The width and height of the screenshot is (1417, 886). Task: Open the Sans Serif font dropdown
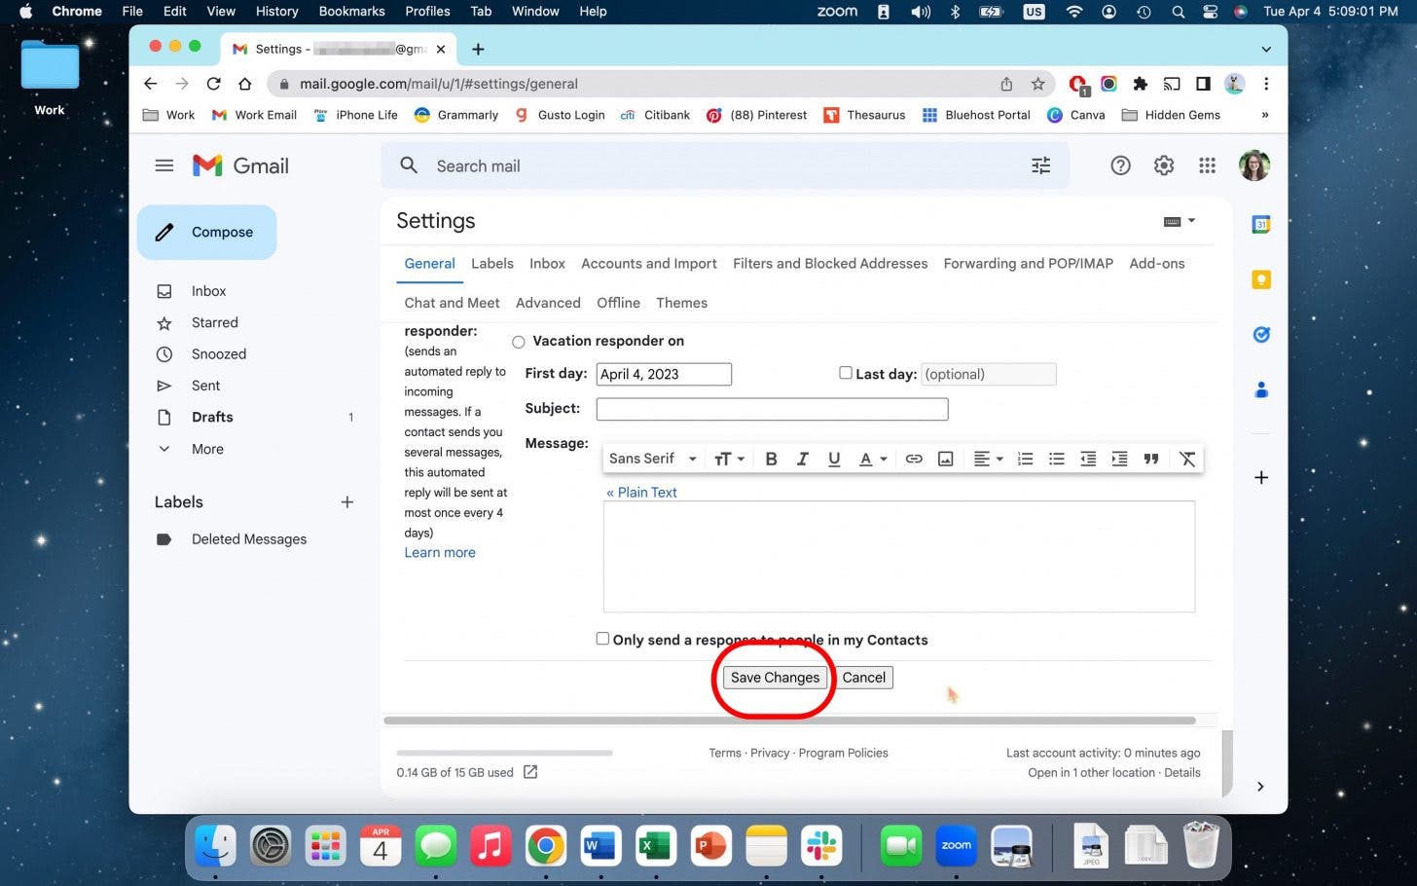(x=650, y=458)
